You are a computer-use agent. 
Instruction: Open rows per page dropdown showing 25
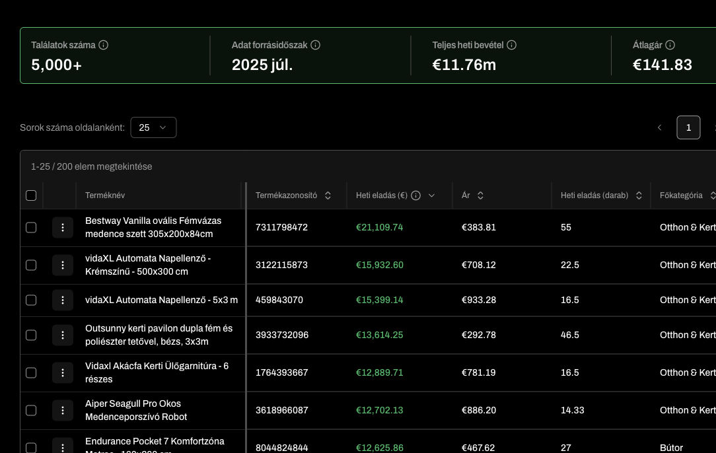tap(153, 127)
